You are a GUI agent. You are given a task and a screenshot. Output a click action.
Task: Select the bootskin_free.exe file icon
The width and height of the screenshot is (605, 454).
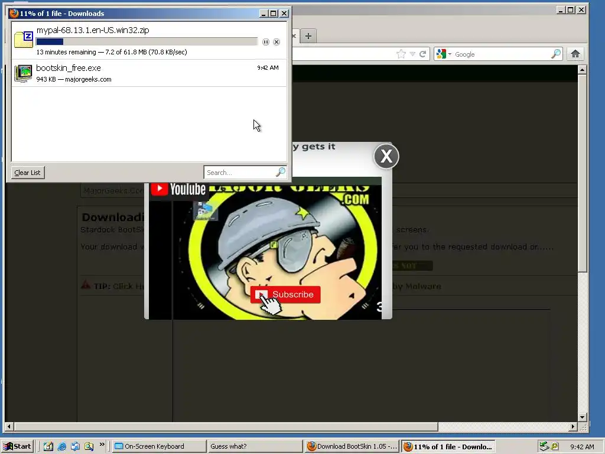(23, 73)
